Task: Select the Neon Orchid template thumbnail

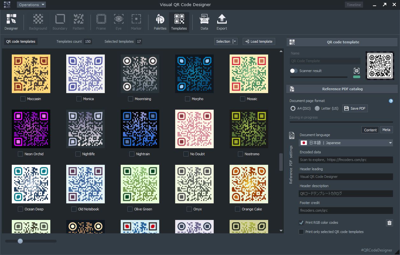Action: coord(31,129)
